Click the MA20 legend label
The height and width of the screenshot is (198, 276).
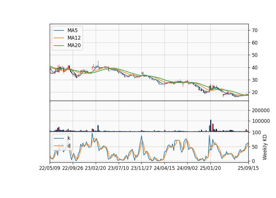[74, 46]
